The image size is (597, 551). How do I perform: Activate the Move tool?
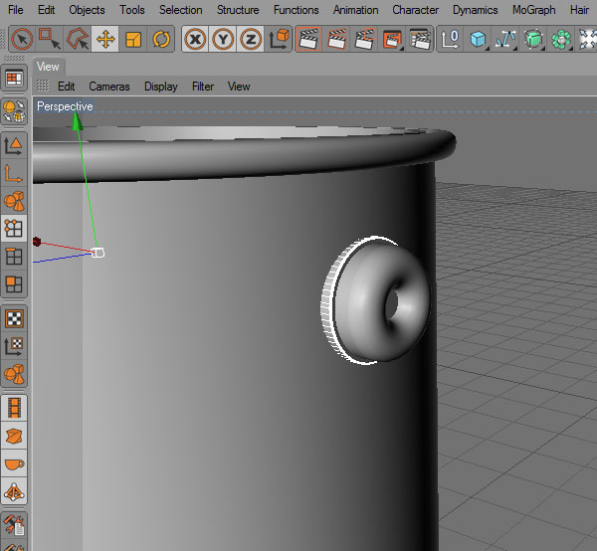pos(105,39)
